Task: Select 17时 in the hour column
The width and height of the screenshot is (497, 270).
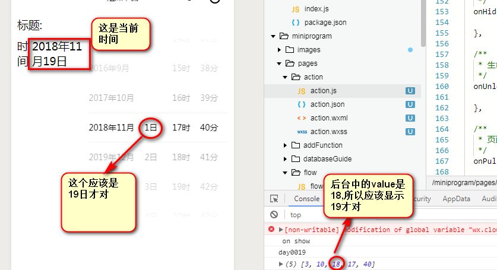Action: coord(181,128)
